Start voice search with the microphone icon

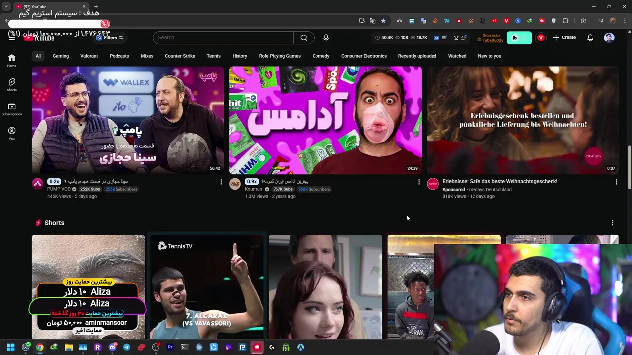326,37
